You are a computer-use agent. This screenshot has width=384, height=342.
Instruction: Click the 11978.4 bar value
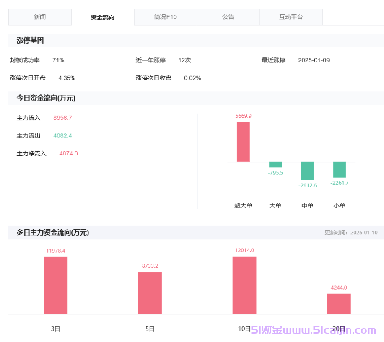click(x=56, y=251)
